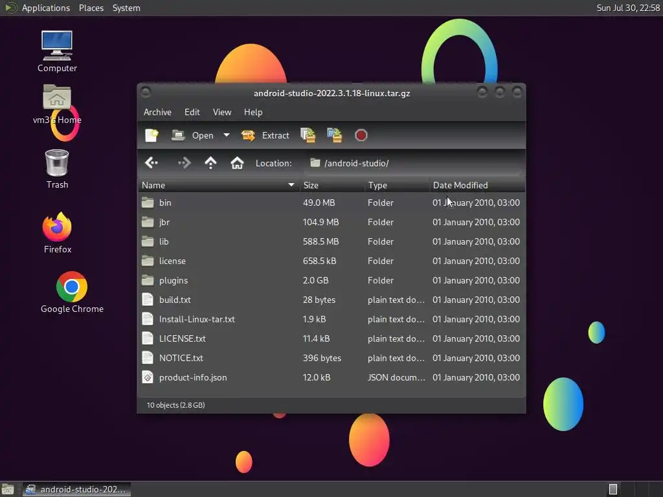This screenshot has height=497, width=663.
Task: Click the show desktop icon in bottom panel
Action: 8,489
